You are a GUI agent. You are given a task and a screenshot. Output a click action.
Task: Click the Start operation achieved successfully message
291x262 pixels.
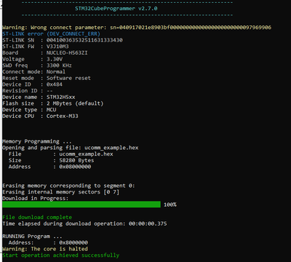[x=61, y=255]
